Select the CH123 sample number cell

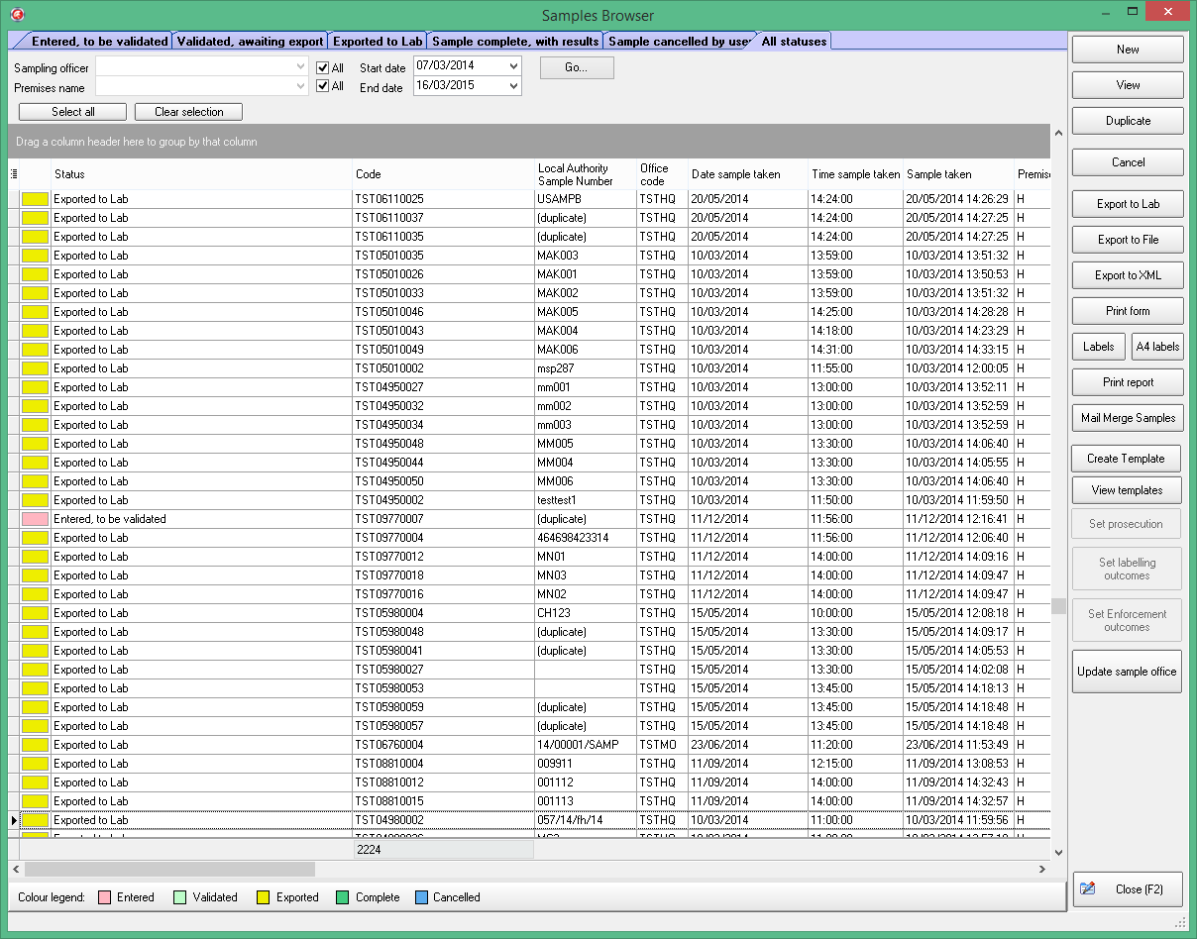[586, 613]
